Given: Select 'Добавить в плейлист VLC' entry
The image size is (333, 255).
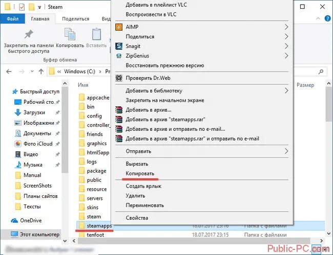Looking at the screenshot, I should [x=156, y=5].
